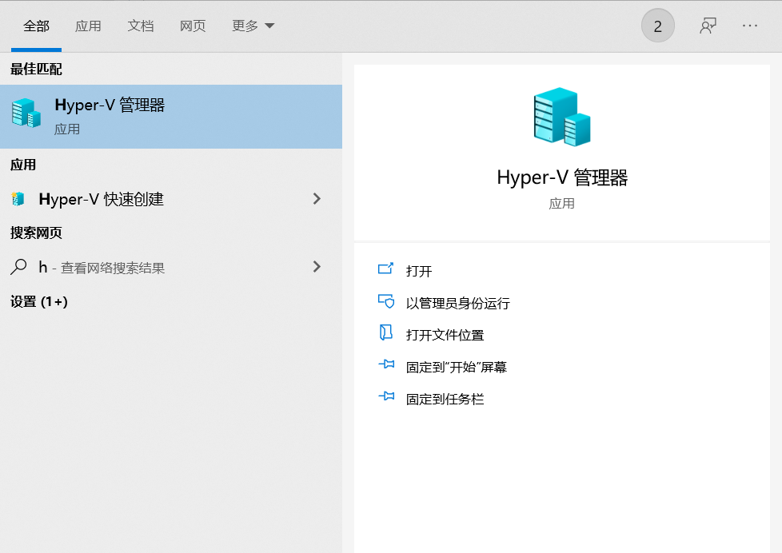
Task: Select Hyper-V 管理器 best match result
Action: pyautogui.click(x=171, y=117)
